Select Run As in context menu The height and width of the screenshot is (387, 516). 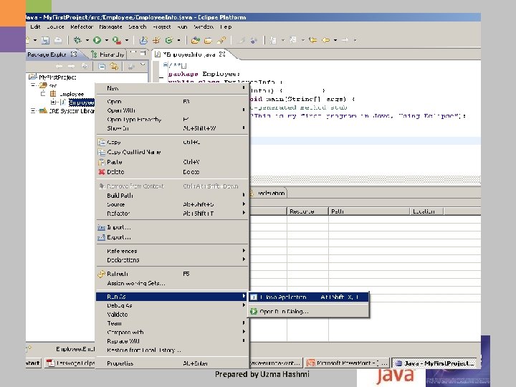(172, 297)
